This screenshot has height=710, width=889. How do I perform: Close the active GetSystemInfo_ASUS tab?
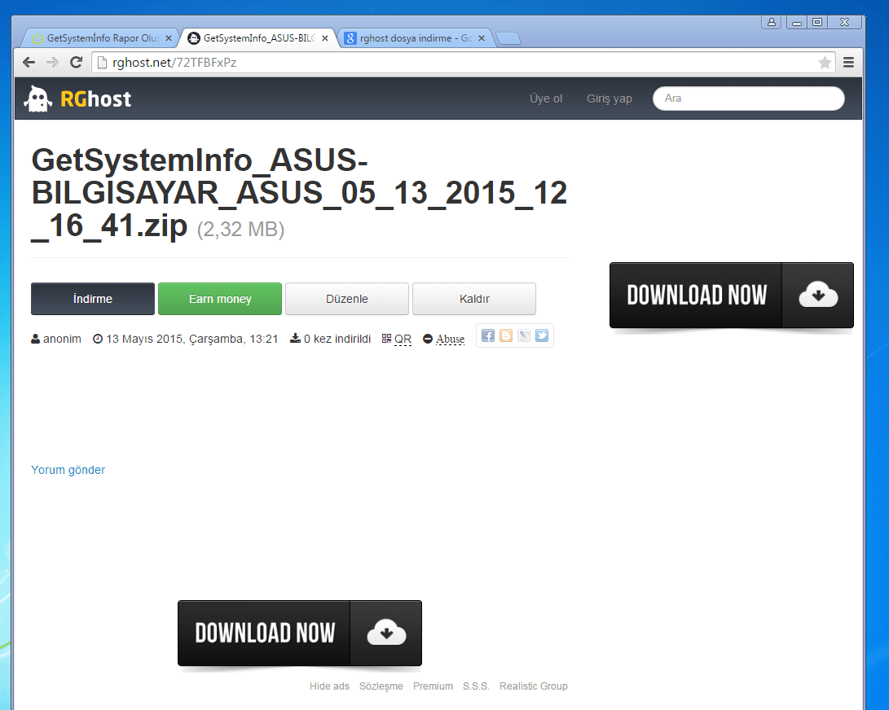point(325,38)
